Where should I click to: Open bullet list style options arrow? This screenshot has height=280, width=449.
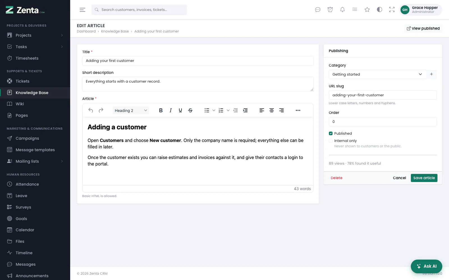pos(214,110)
